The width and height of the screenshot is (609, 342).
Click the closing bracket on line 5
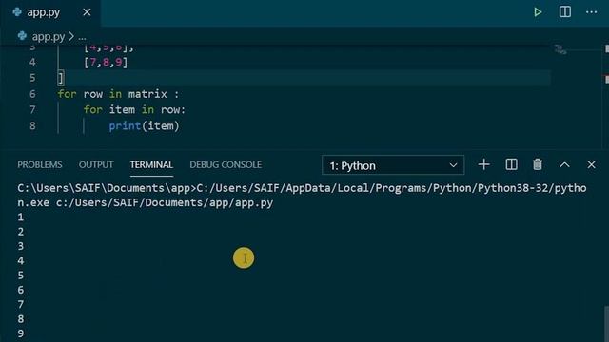(61, 78)
